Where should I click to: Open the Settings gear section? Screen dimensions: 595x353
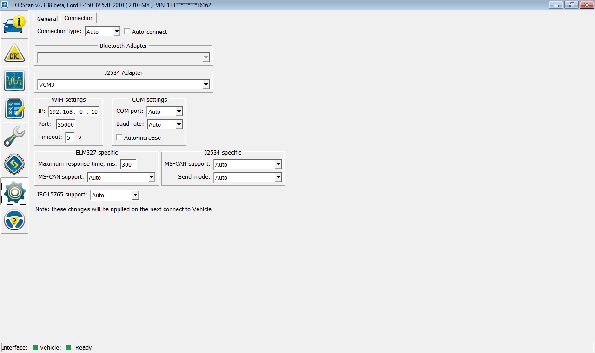[x=14, y=192]
